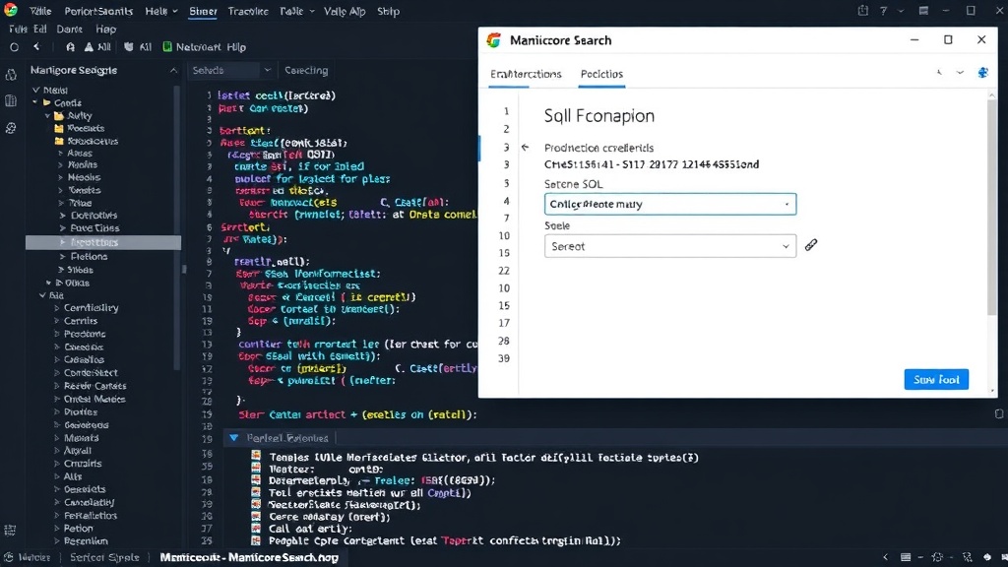The width and height of the screenshot is (1008, 567).
Task: Click the pencil edit icon beside Sereot dropdown
Action: pyautogui.click(x=811, y=245)
